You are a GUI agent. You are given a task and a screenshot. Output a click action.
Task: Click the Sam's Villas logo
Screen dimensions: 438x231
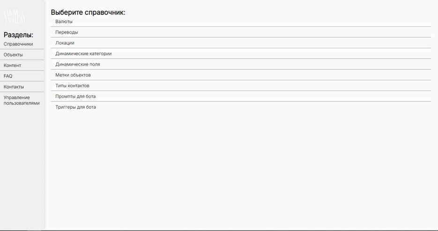[15, 17]
